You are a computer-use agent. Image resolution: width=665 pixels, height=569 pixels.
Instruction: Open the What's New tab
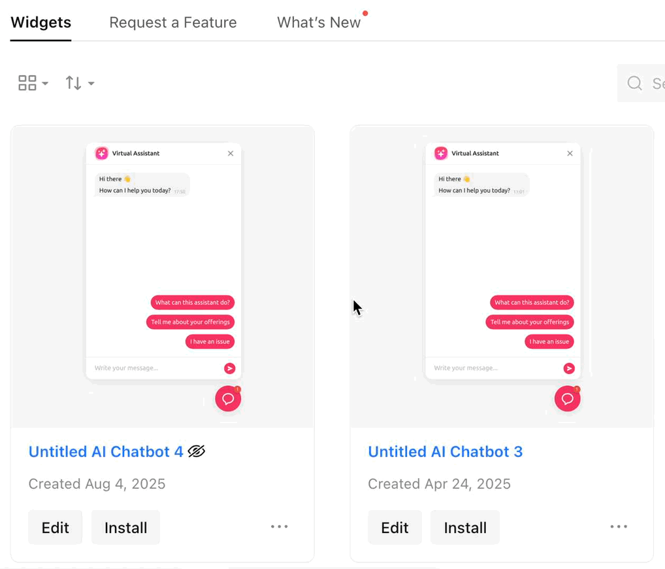(319, 22)
